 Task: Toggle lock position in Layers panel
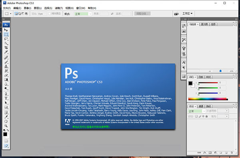[203, 116]
